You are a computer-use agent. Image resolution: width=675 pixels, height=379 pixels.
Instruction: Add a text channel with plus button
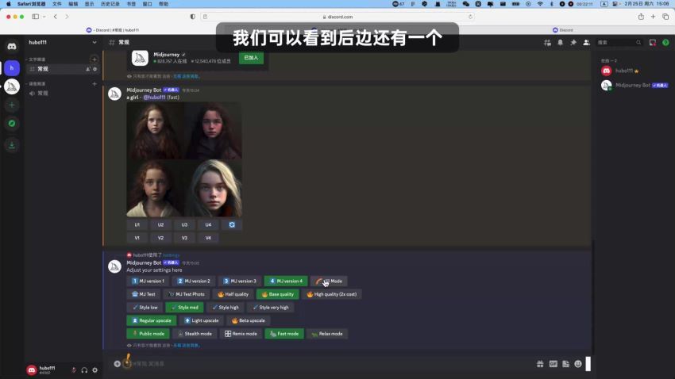pyautogui.click(x=94, y=59)
